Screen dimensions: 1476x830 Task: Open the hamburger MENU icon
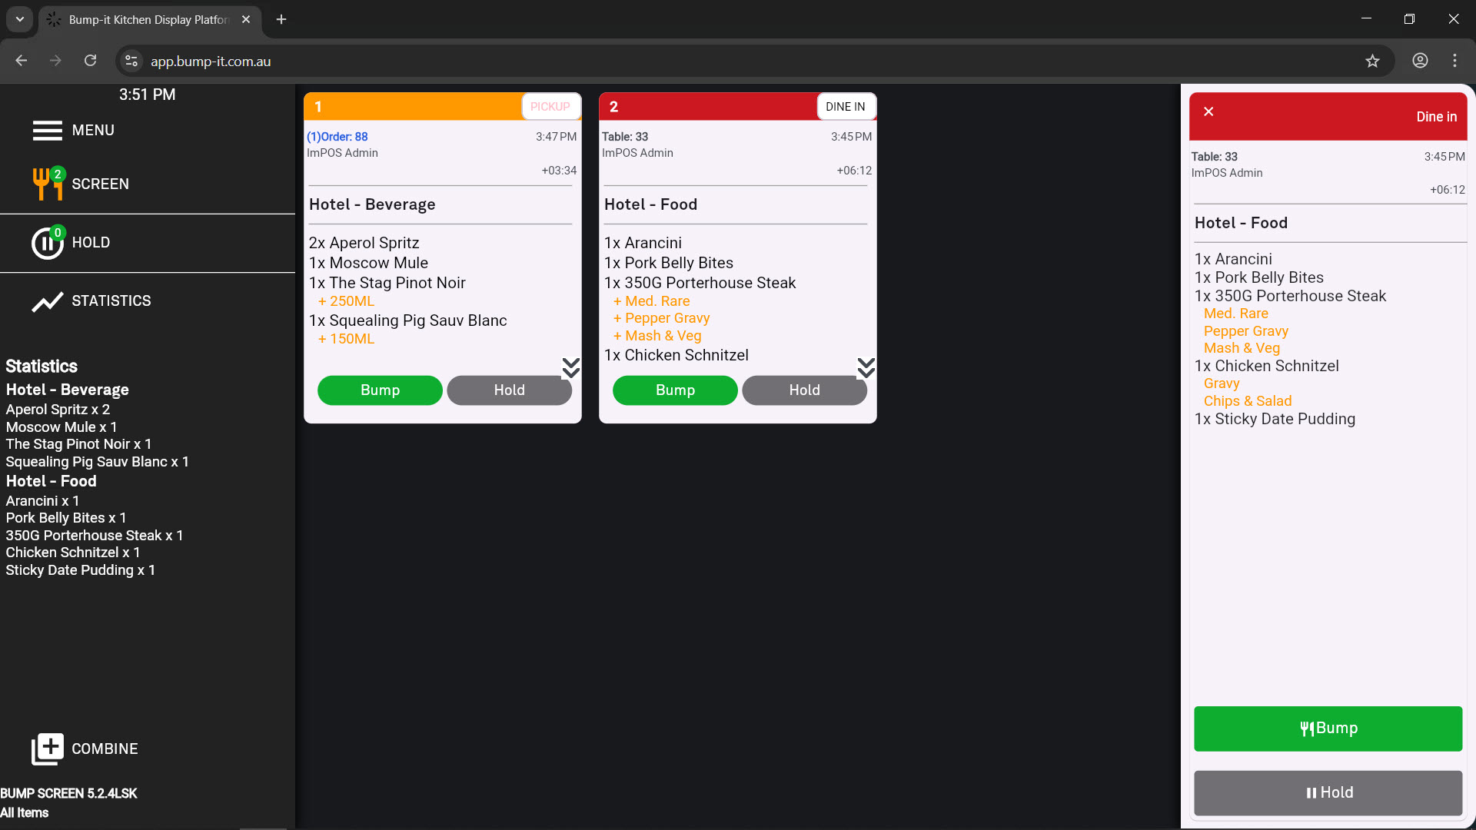point(47,131)
